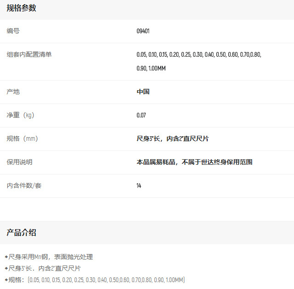Click the 规格参数 section heading
Screen dimensions: 294x289
21,8
